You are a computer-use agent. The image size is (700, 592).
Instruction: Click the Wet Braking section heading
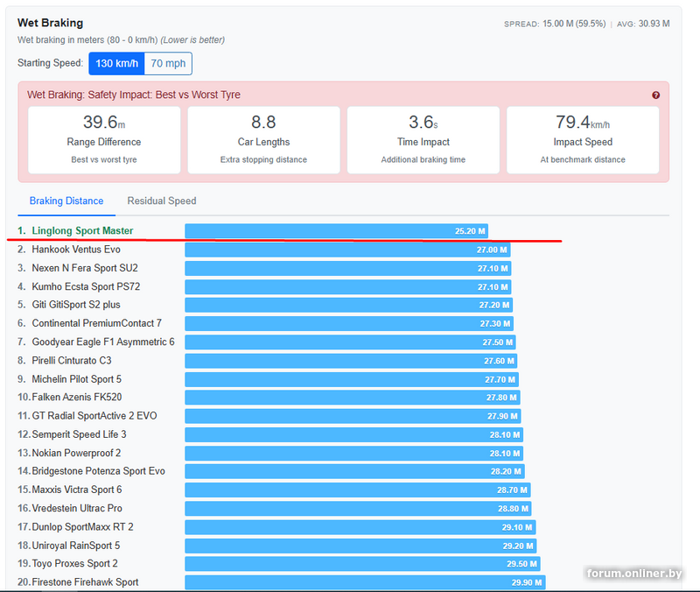[51, 23]
